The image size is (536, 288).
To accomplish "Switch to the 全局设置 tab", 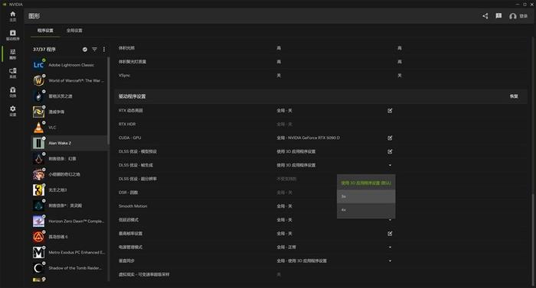I will coord(74,31).
